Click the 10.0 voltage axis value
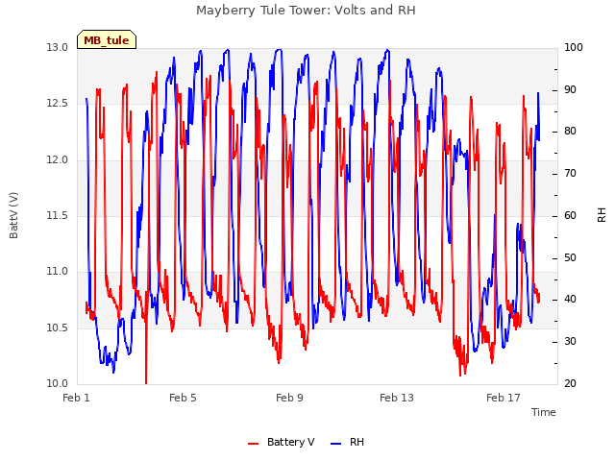615x461 pixels. (x=58, y=383)
